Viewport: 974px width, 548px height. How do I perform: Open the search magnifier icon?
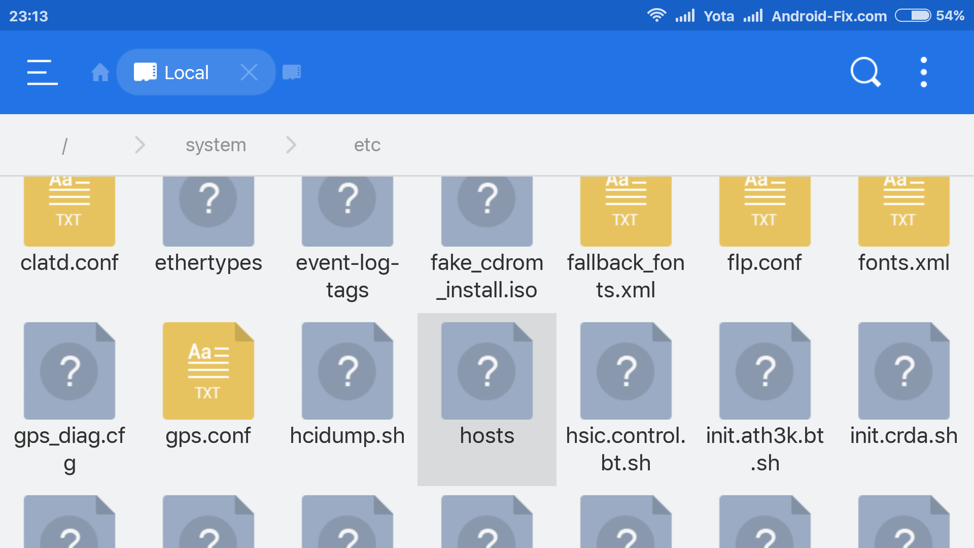point(865,72)
